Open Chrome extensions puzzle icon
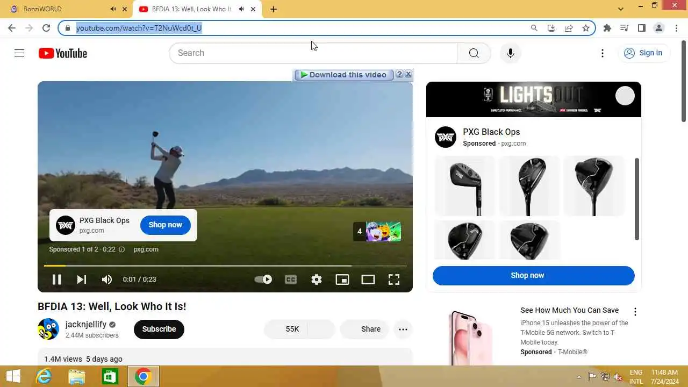Viewport: 688px width, 387px height. (607, 28)
